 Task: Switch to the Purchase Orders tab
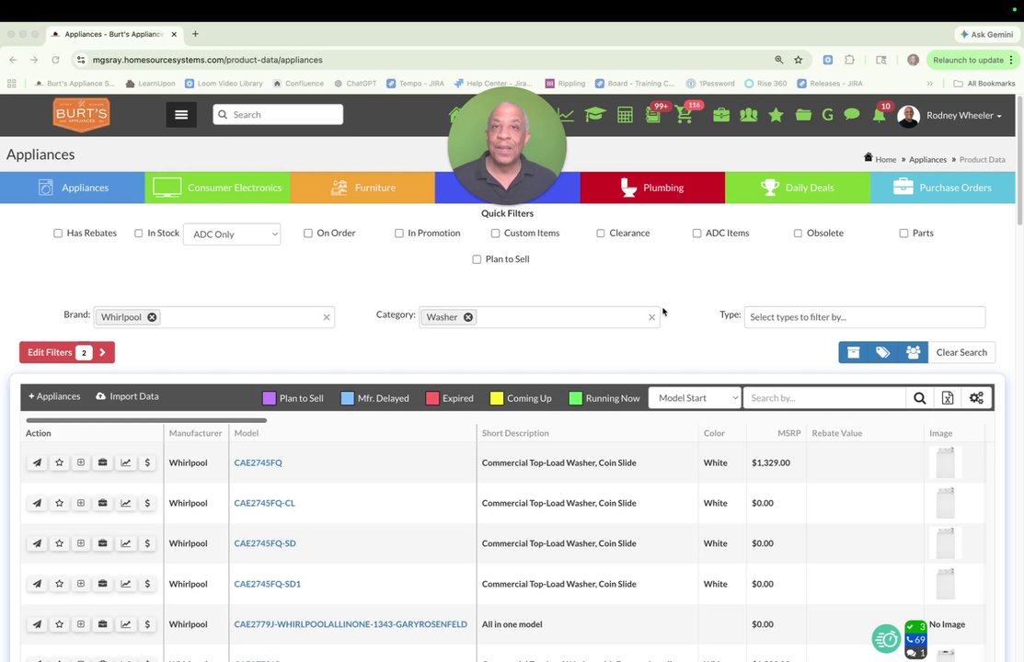click(x=943, y=188)
